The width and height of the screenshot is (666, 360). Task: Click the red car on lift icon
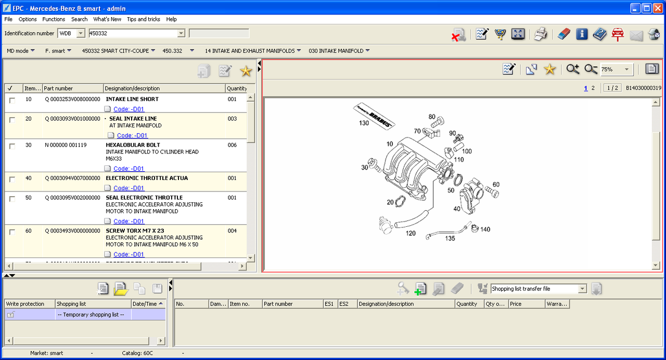[618, 34]
